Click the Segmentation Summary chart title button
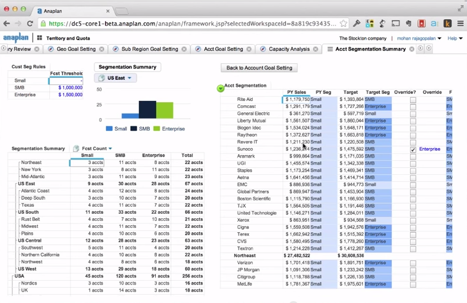Image resolution: width=467 pixels, height=303 pixels. (128, 67)
